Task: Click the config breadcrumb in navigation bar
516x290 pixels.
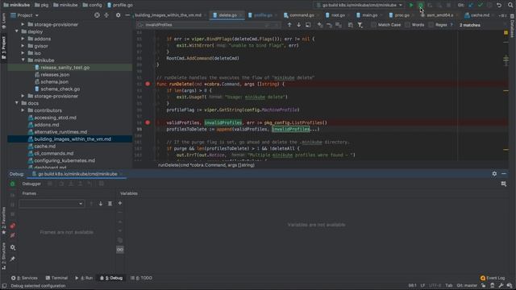Action: pyautogui.click(x=92, y=6)
